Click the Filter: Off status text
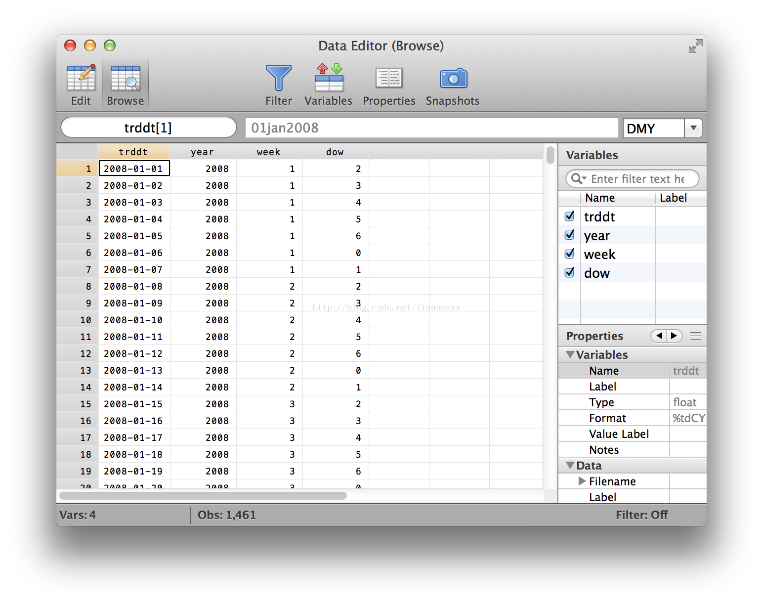This screenshot has height=604, width=763. point(641,515)
